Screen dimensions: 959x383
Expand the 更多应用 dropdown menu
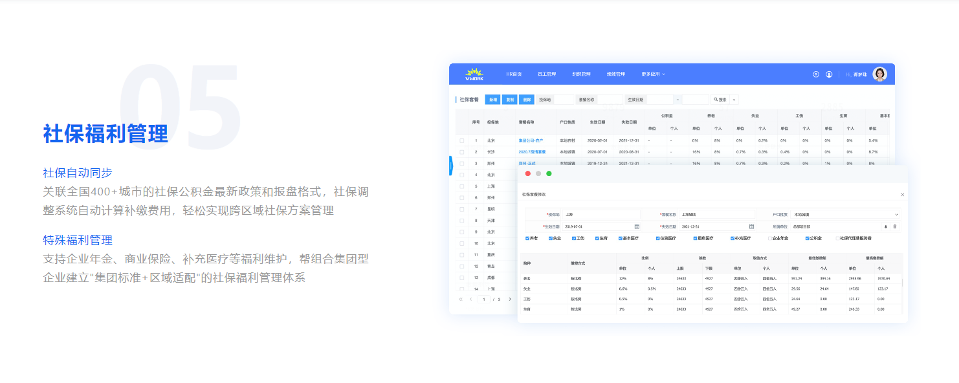click(x=653, y=74)
